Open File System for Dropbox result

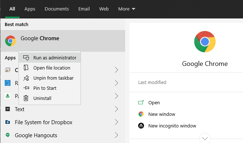44,122
